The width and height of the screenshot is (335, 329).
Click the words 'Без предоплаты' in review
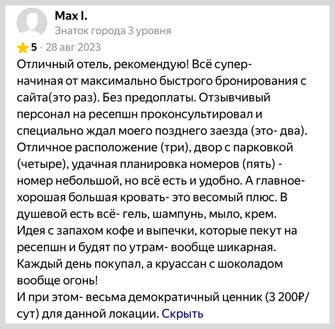(143, 97)
